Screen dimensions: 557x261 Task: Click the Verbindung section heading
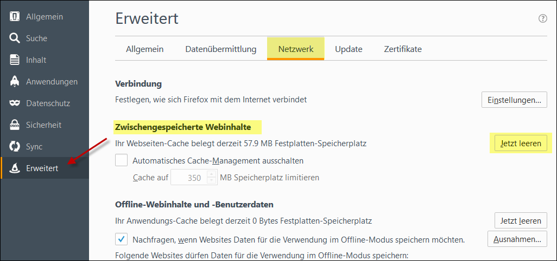(138, 84)
